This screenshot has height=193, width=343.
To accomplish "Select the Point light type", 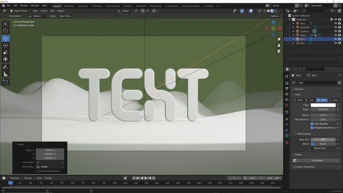I will (x=298, y=100).
